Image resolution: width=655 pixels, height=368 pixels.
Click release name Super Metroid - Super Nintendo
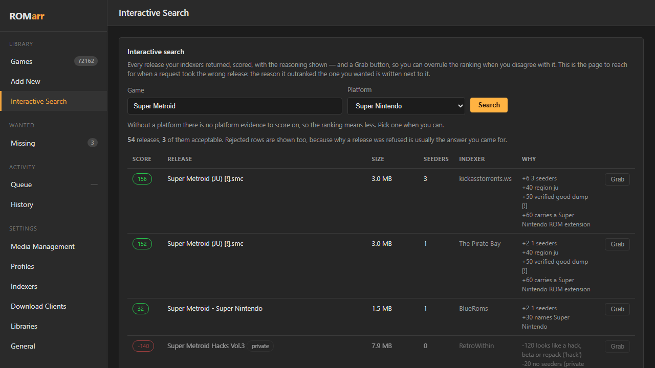coord(215,308)
